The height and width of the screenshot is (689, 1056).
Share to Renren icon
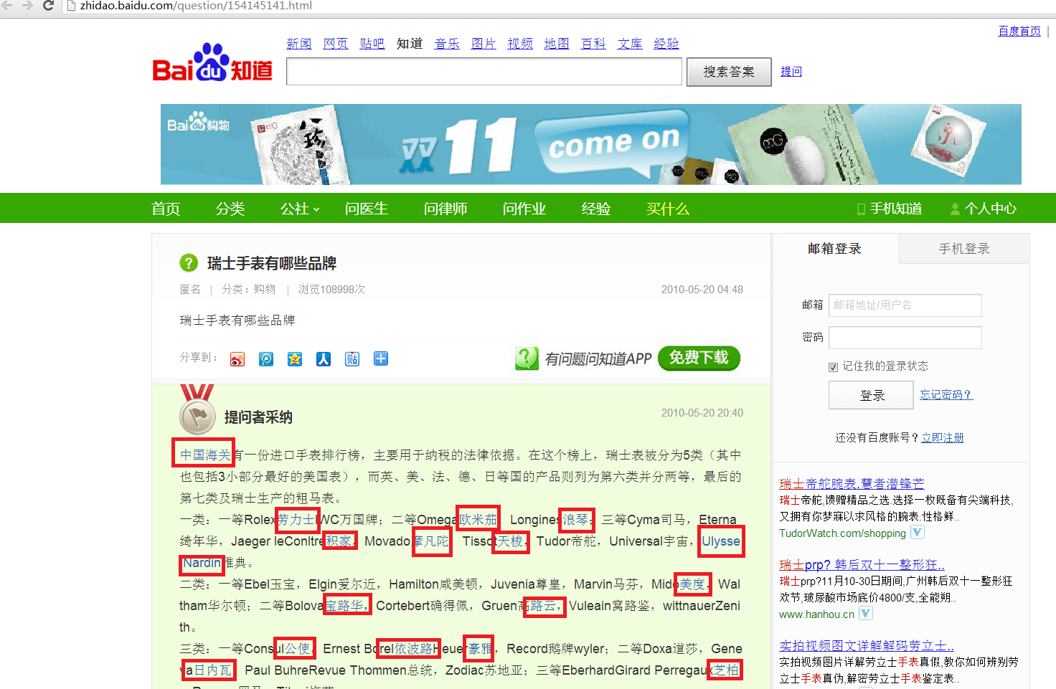324,359
